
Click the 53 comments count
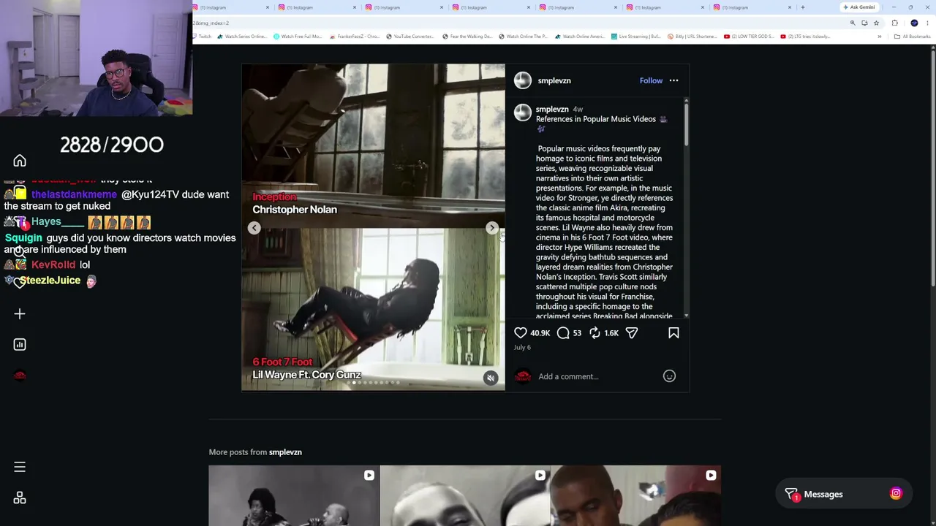click(577, 333)
